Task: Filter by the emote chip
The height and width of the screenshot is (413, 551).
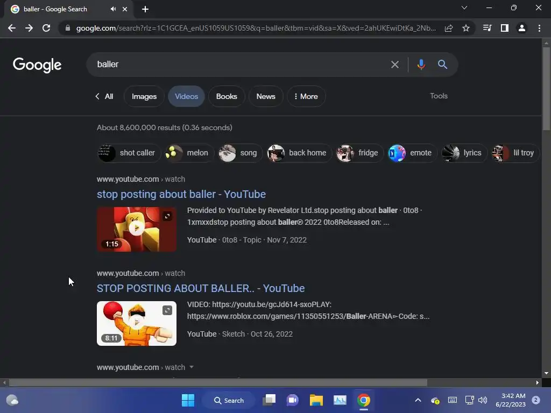Action: 412,153
